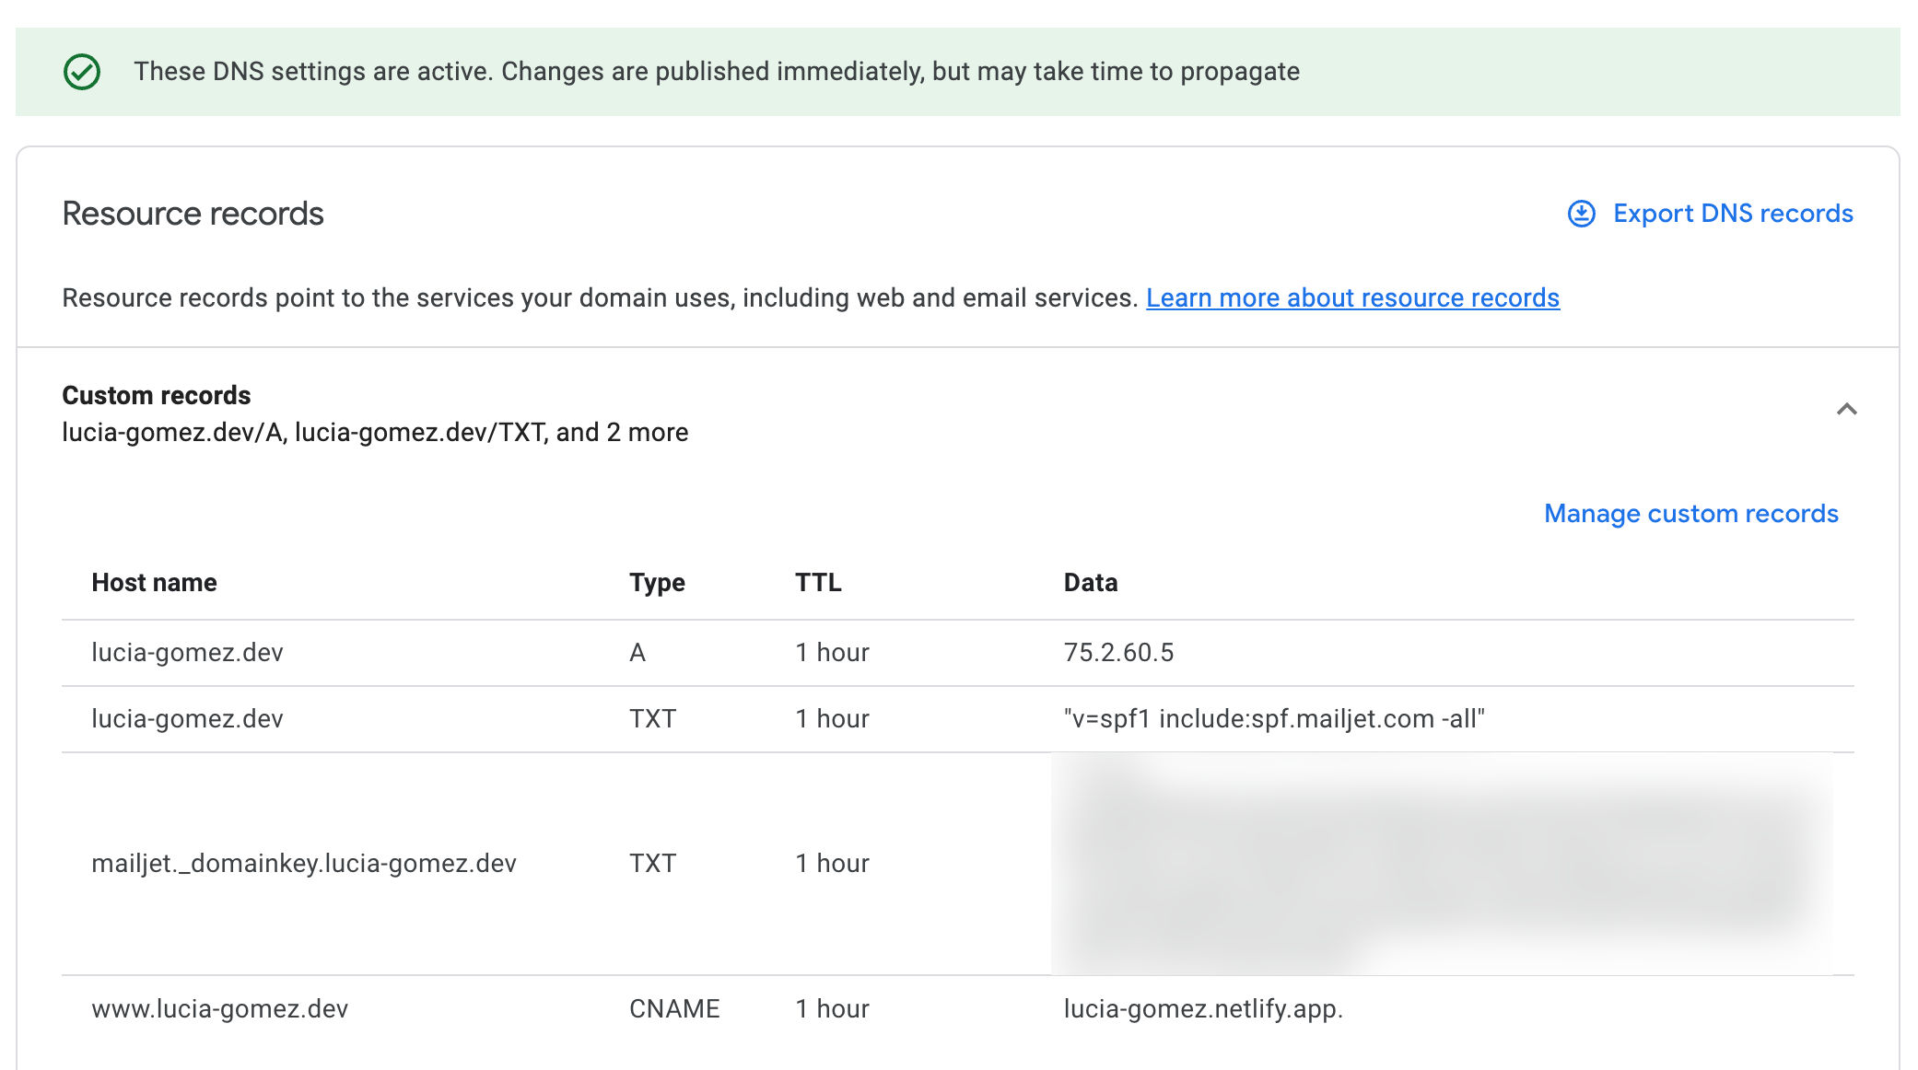
Task: Click the Export DNS records download icon
Action: point(1582,214)
